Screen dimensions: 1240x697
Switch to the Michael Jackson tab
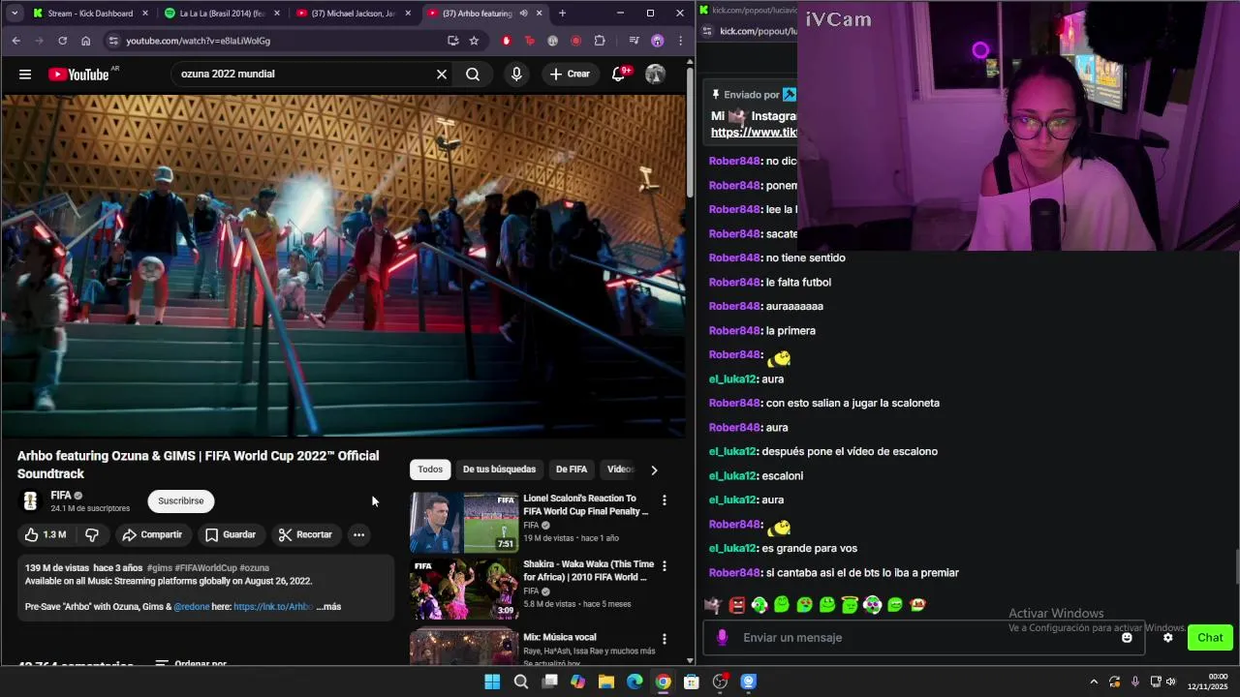[353, 14]
